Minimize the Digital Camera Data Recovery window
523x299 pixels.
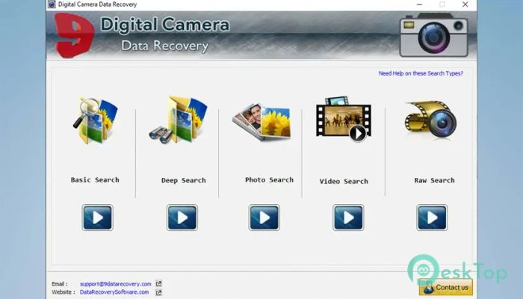click(x=420, y=4)
